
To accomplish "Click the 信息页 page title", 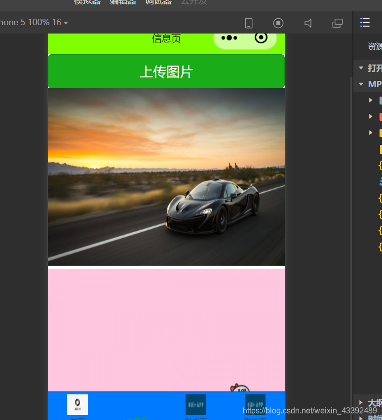I will click(166, 38).
